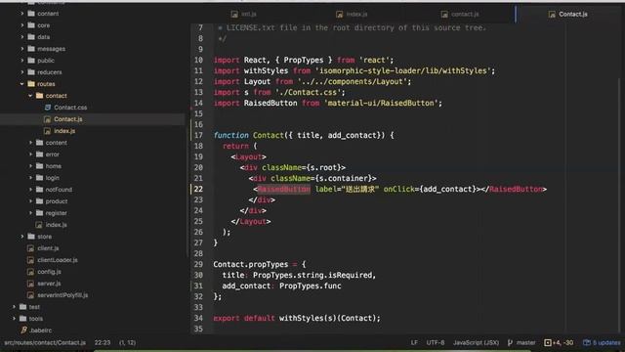Viewport: 625px width, 352px height.
Task: Select the .babelrc file in tree
Action: (40, 330)
